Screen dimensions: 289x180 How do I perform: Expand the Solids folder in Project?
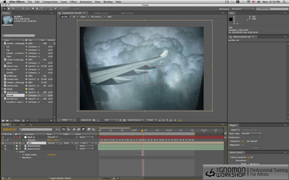3,89
